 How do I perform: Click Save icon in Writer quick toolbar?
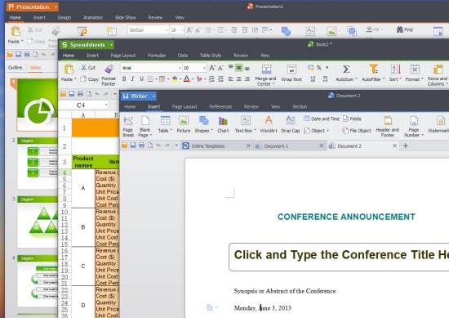tap(133, 146)
